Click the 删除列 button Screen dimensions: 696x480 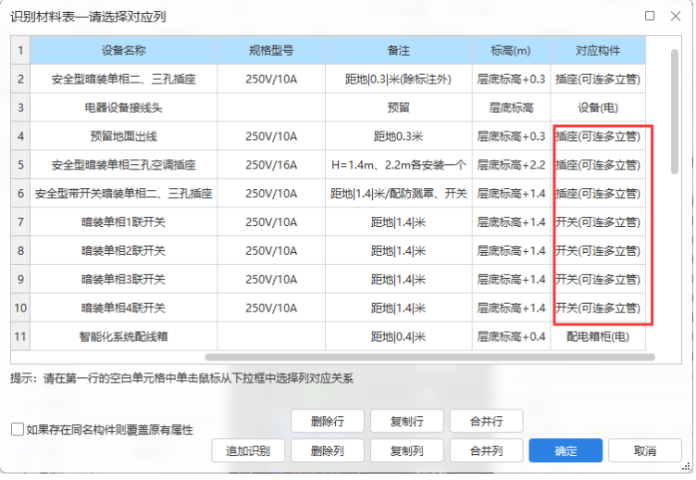327,451
